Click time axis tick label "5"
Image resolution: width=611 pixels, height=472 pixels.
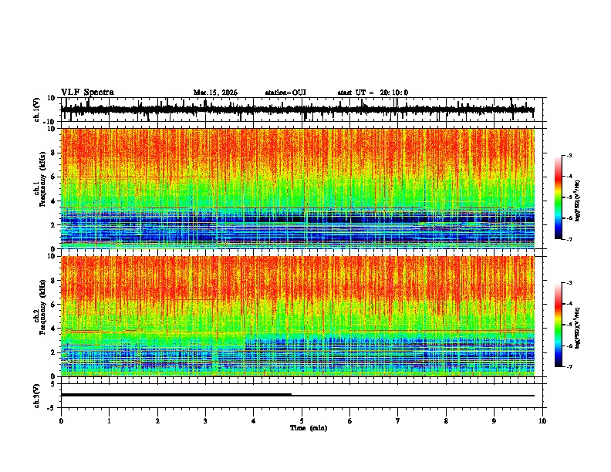[302, 421]
